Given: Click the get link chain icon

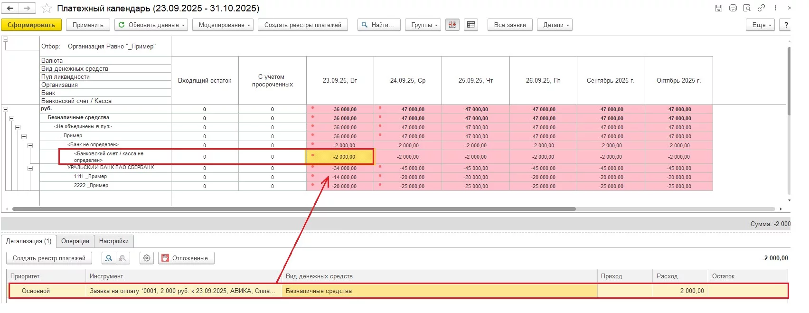Looking at the screenshot, I should tap(761, 8).
